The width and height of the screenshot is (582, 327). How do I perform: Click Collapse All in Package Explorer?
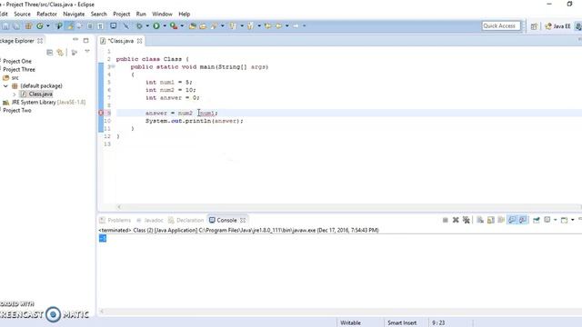[50, 53]
